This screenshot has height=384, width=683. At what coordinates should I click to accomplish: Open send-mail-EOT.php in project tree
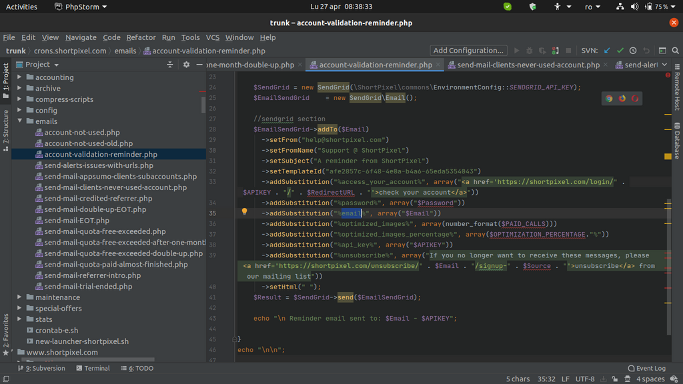(77, 220)
